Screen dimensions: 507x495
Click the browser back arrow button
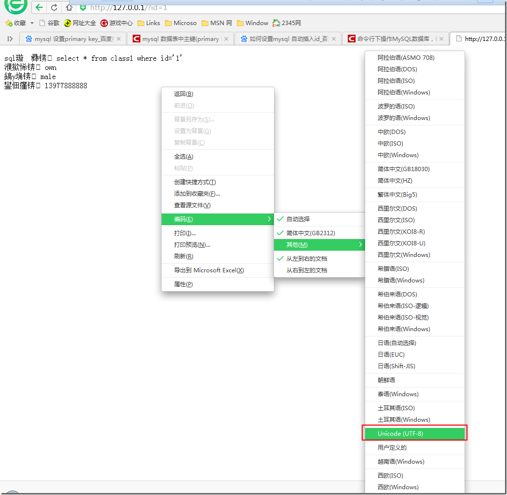coord(40,7)
